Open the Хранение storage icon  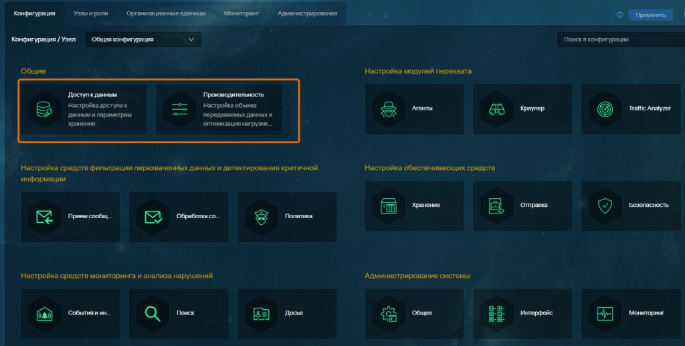point(389,205)
